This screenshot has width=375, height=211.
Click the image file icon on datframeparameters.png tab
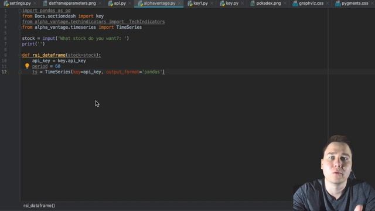tap(45, 4)
